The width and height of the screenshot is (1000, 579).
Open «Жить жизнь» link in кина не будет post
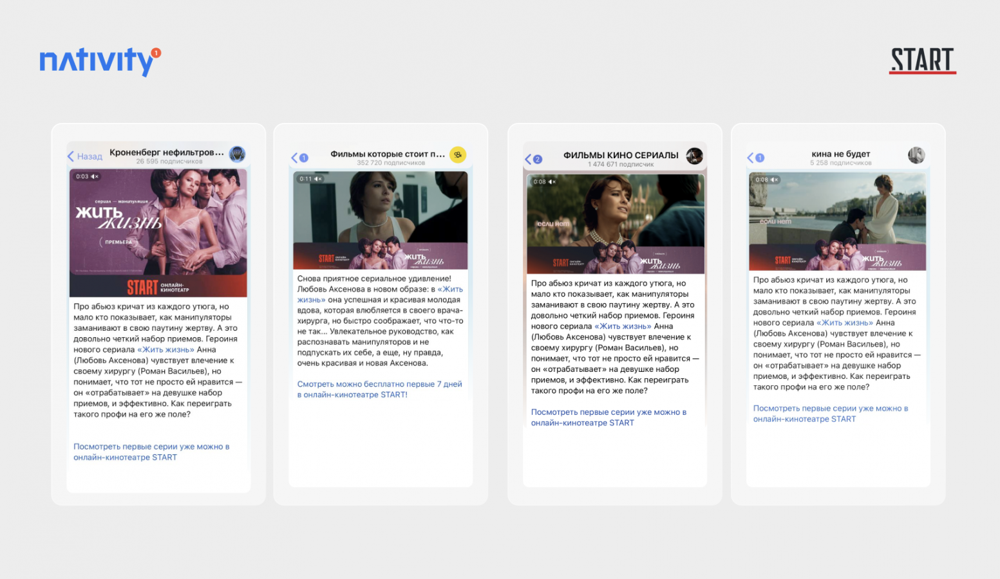(x=845, y=323)
